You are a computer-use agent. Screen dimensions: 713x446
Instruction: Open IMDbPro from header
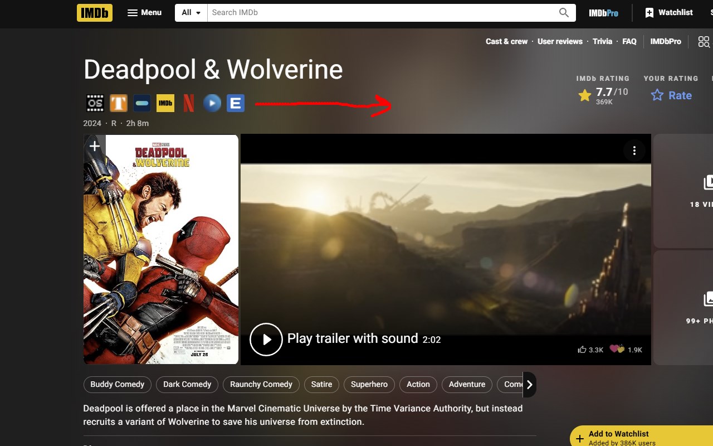604,13
